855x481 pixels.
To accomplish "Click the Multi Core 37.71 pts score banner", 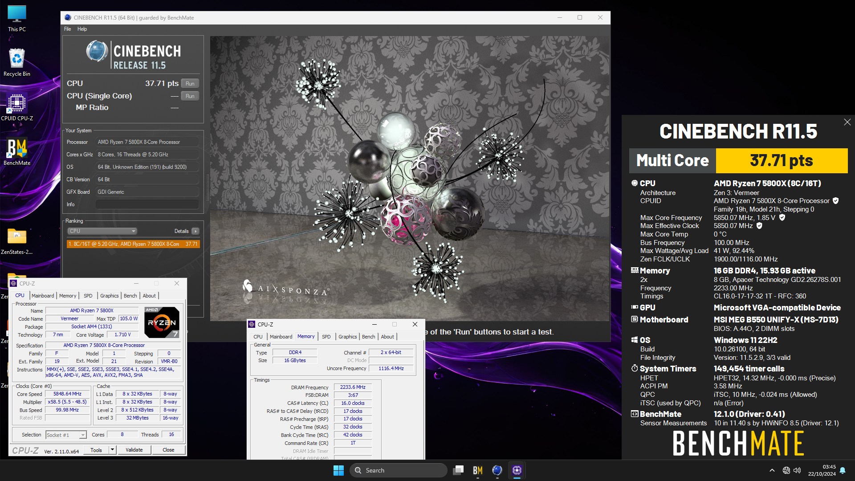I will click(x=738, y=161).
